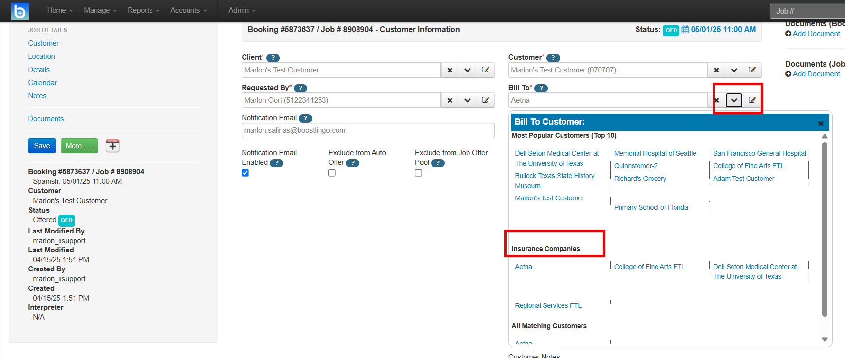Click the scroll up arrow in popup
Screen dimensions: 845x358
(x=825, y=136)
